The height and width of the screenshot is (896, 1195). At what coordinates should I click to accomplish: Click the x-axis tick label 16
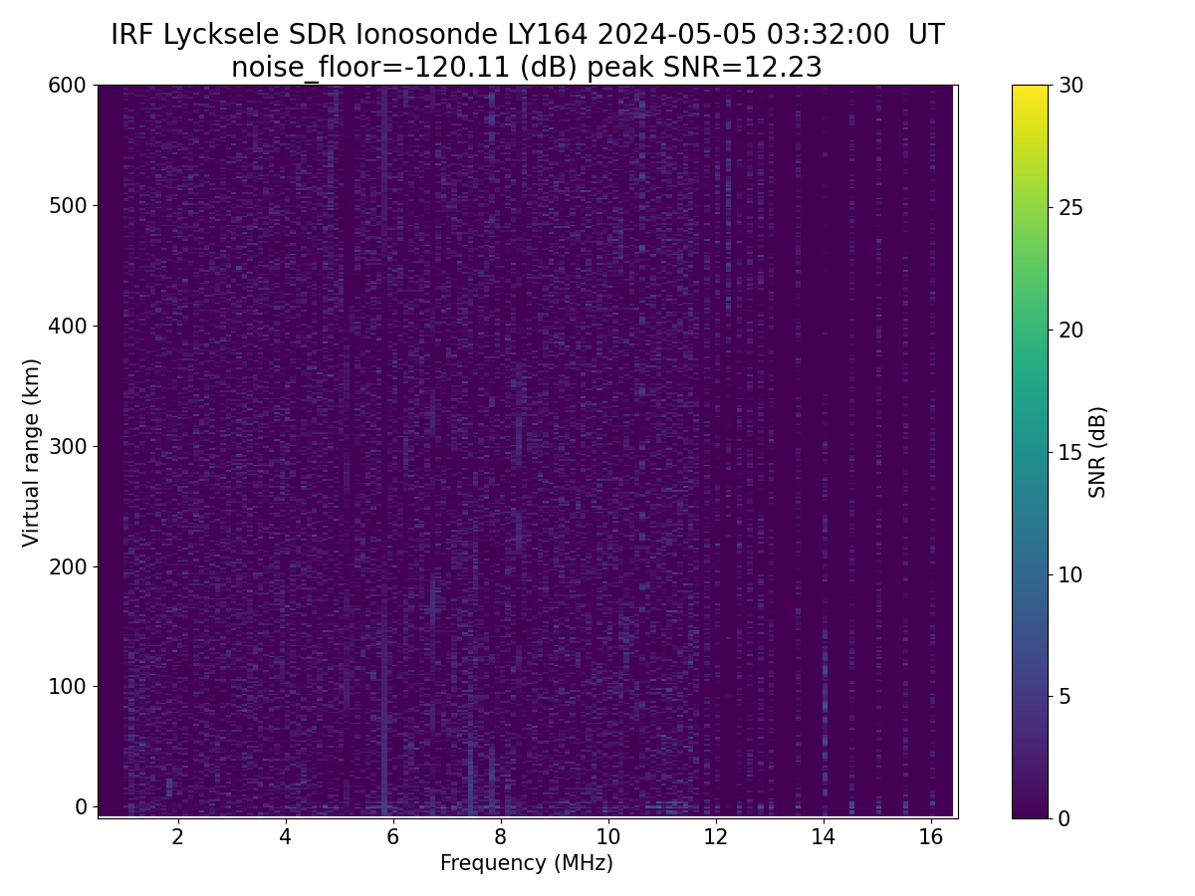tap(930, 836)
